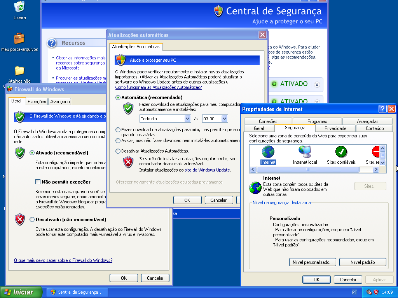Open Como funcionam as Atualizações Automáticas link

159,87
